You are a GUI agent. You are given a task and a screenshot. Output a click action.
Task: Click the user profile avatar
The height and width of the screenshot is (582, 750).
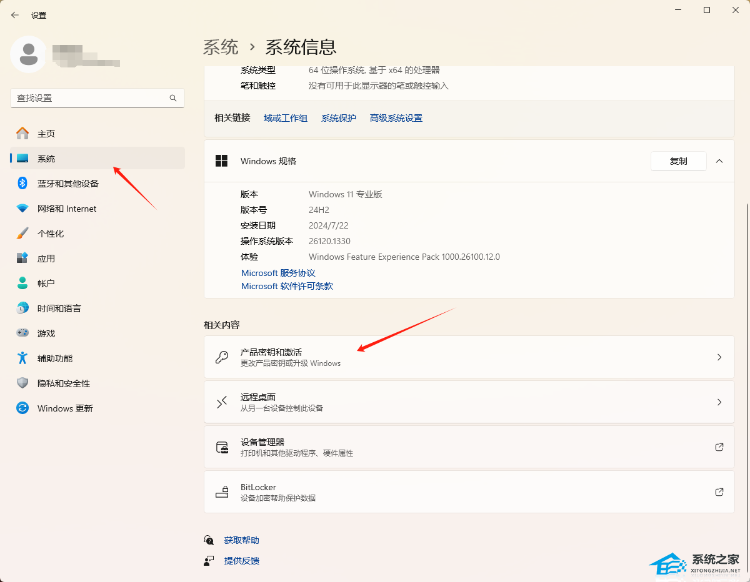click(28, 54)
